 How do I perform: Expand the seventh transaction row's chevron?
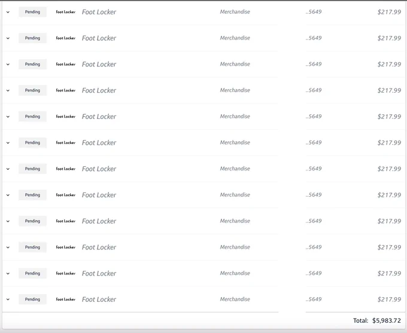(8, 169)
